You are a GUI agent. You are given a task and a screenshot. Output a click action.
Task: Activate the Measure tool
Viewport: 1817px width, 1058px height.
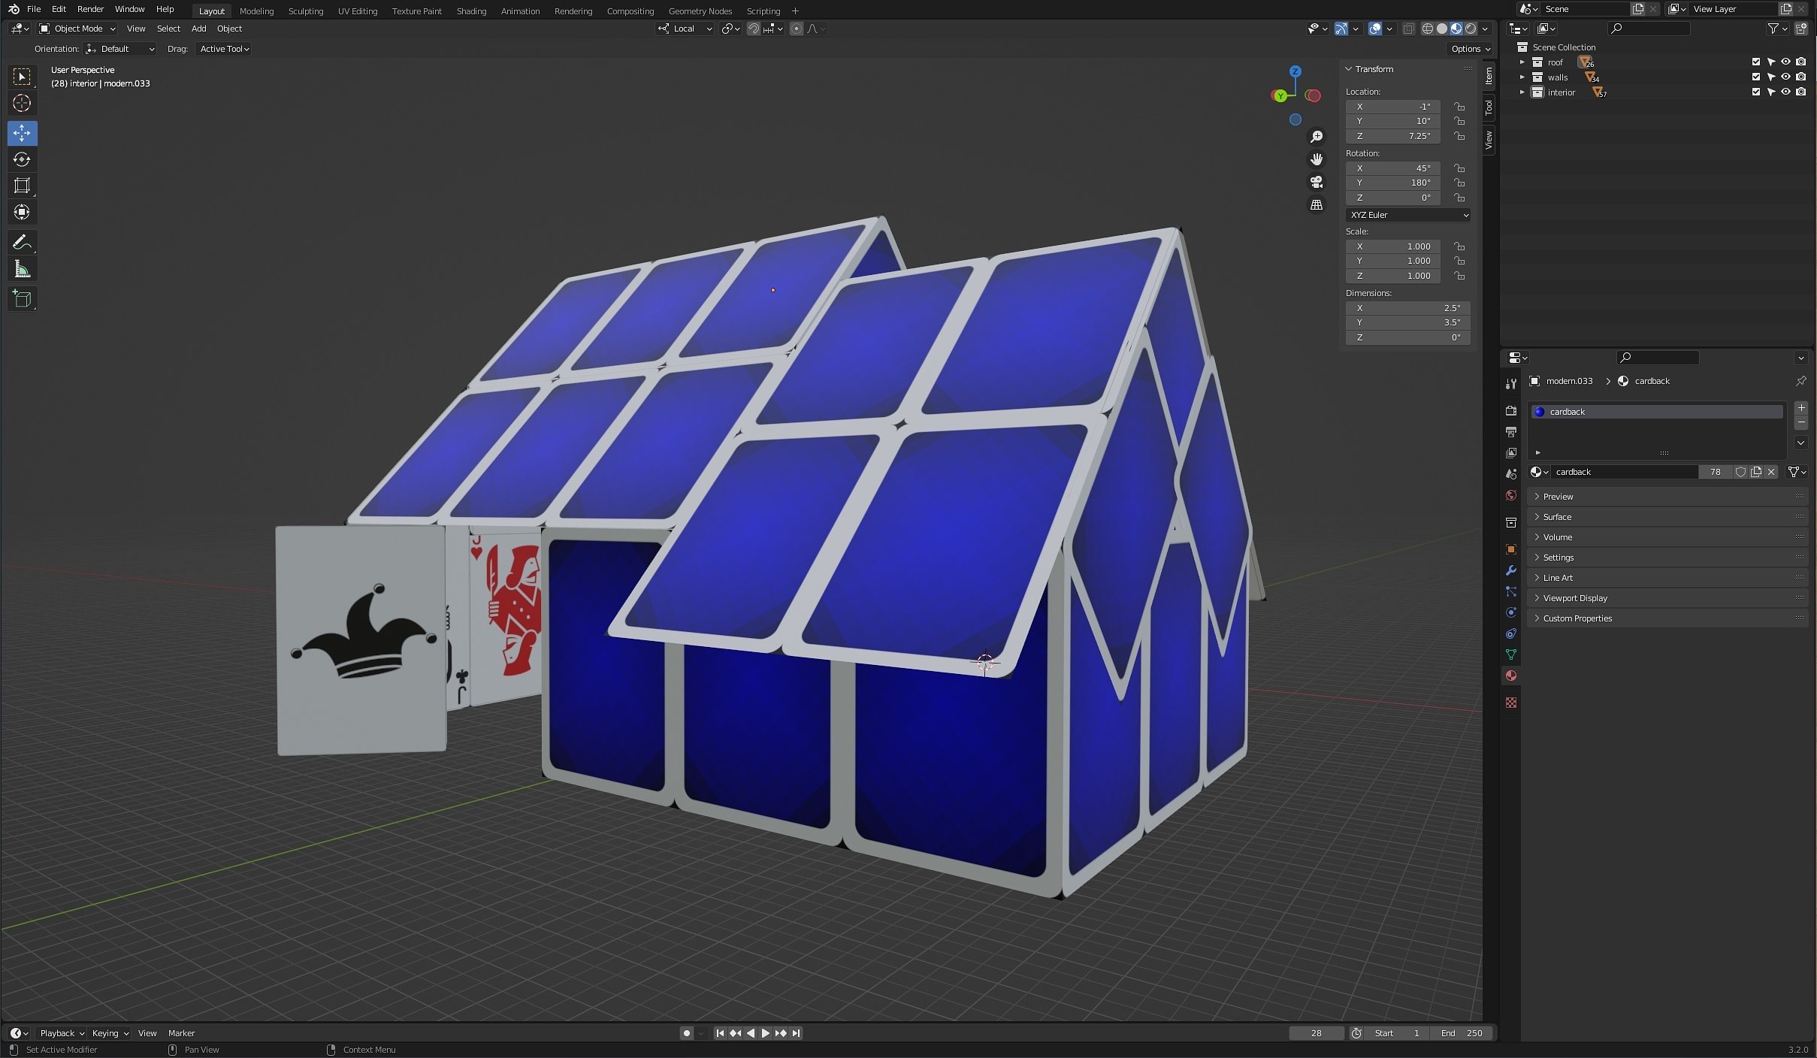tap(22, 268)
